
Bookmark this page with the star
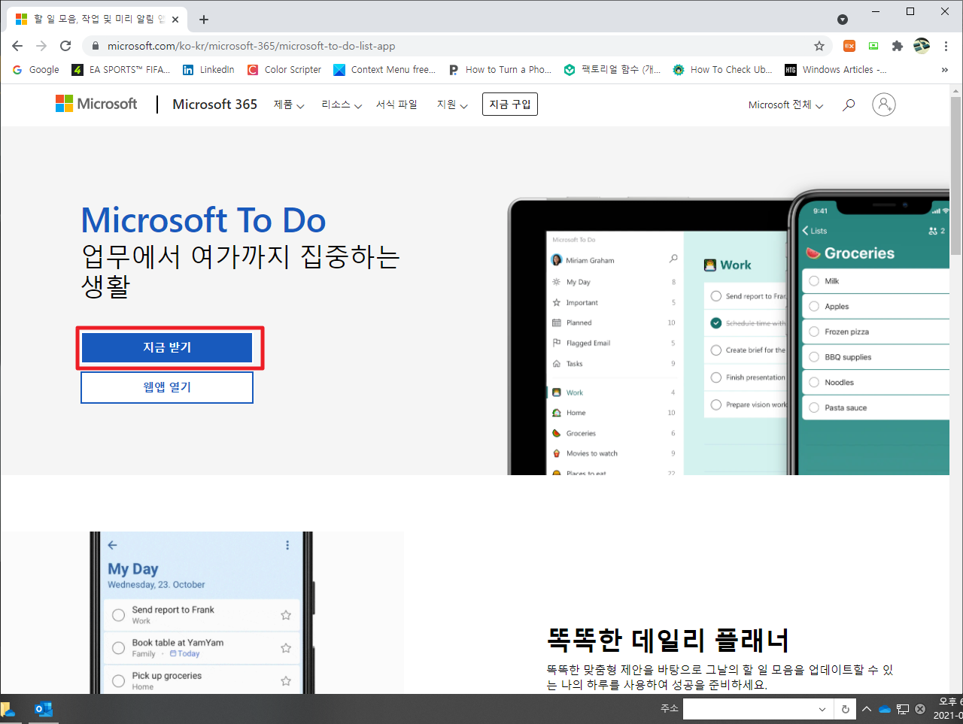click(819, 46)
